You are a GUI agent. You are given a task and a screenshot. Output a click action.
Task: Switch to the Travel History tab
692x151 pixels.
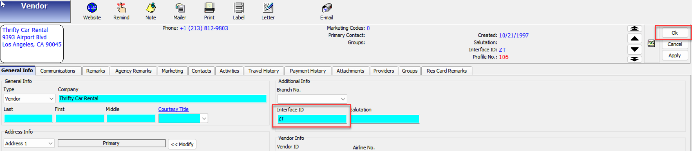(263, 71)
